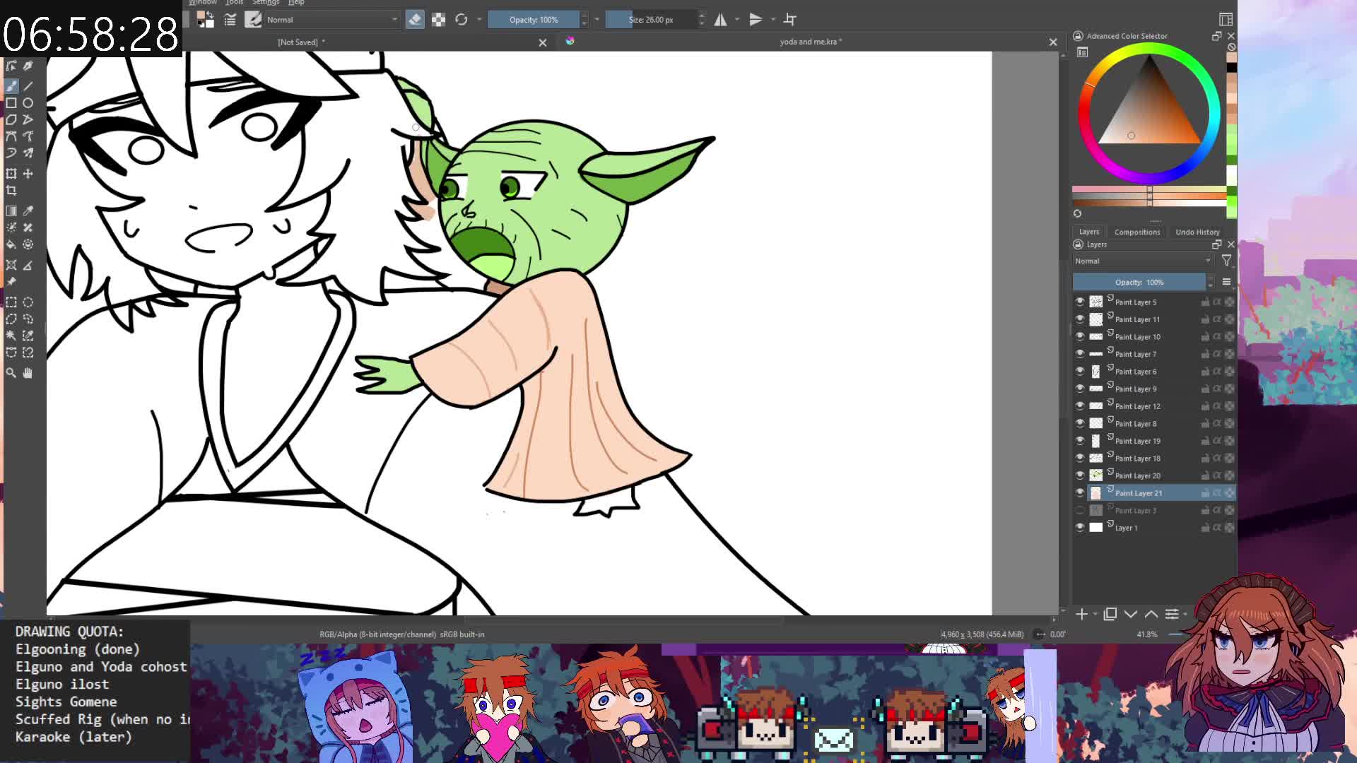Select the Contiguous Selection magic wand
This screenshot has height=763, width=1357.
[11, 336]
